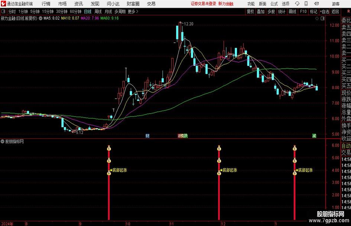Screen dimensions: 351x226
Task: Switch to the 周线 period tab
Action: pos(98,12)
